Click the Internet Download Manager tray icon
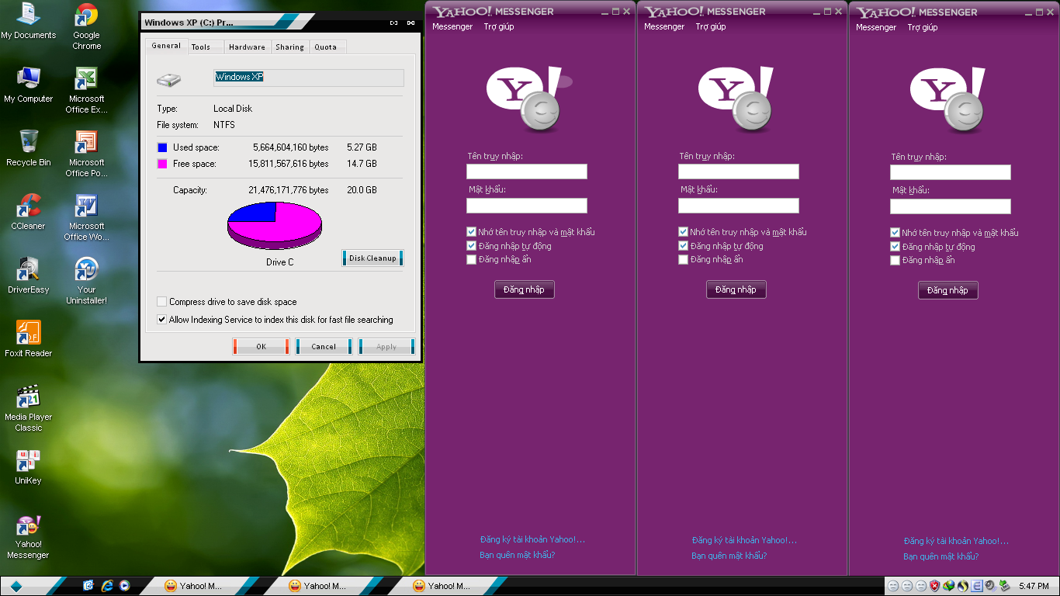1060x596 pixels. tap(949, 586)
